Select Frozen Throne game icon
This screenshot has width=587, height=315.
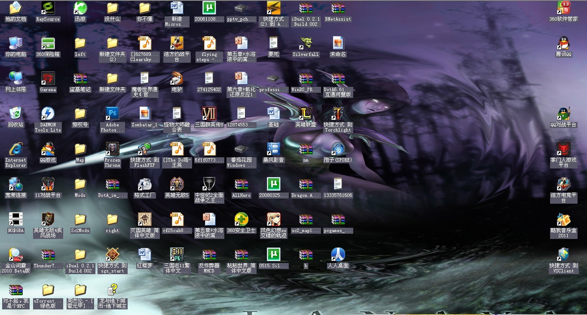pos(112,149)
